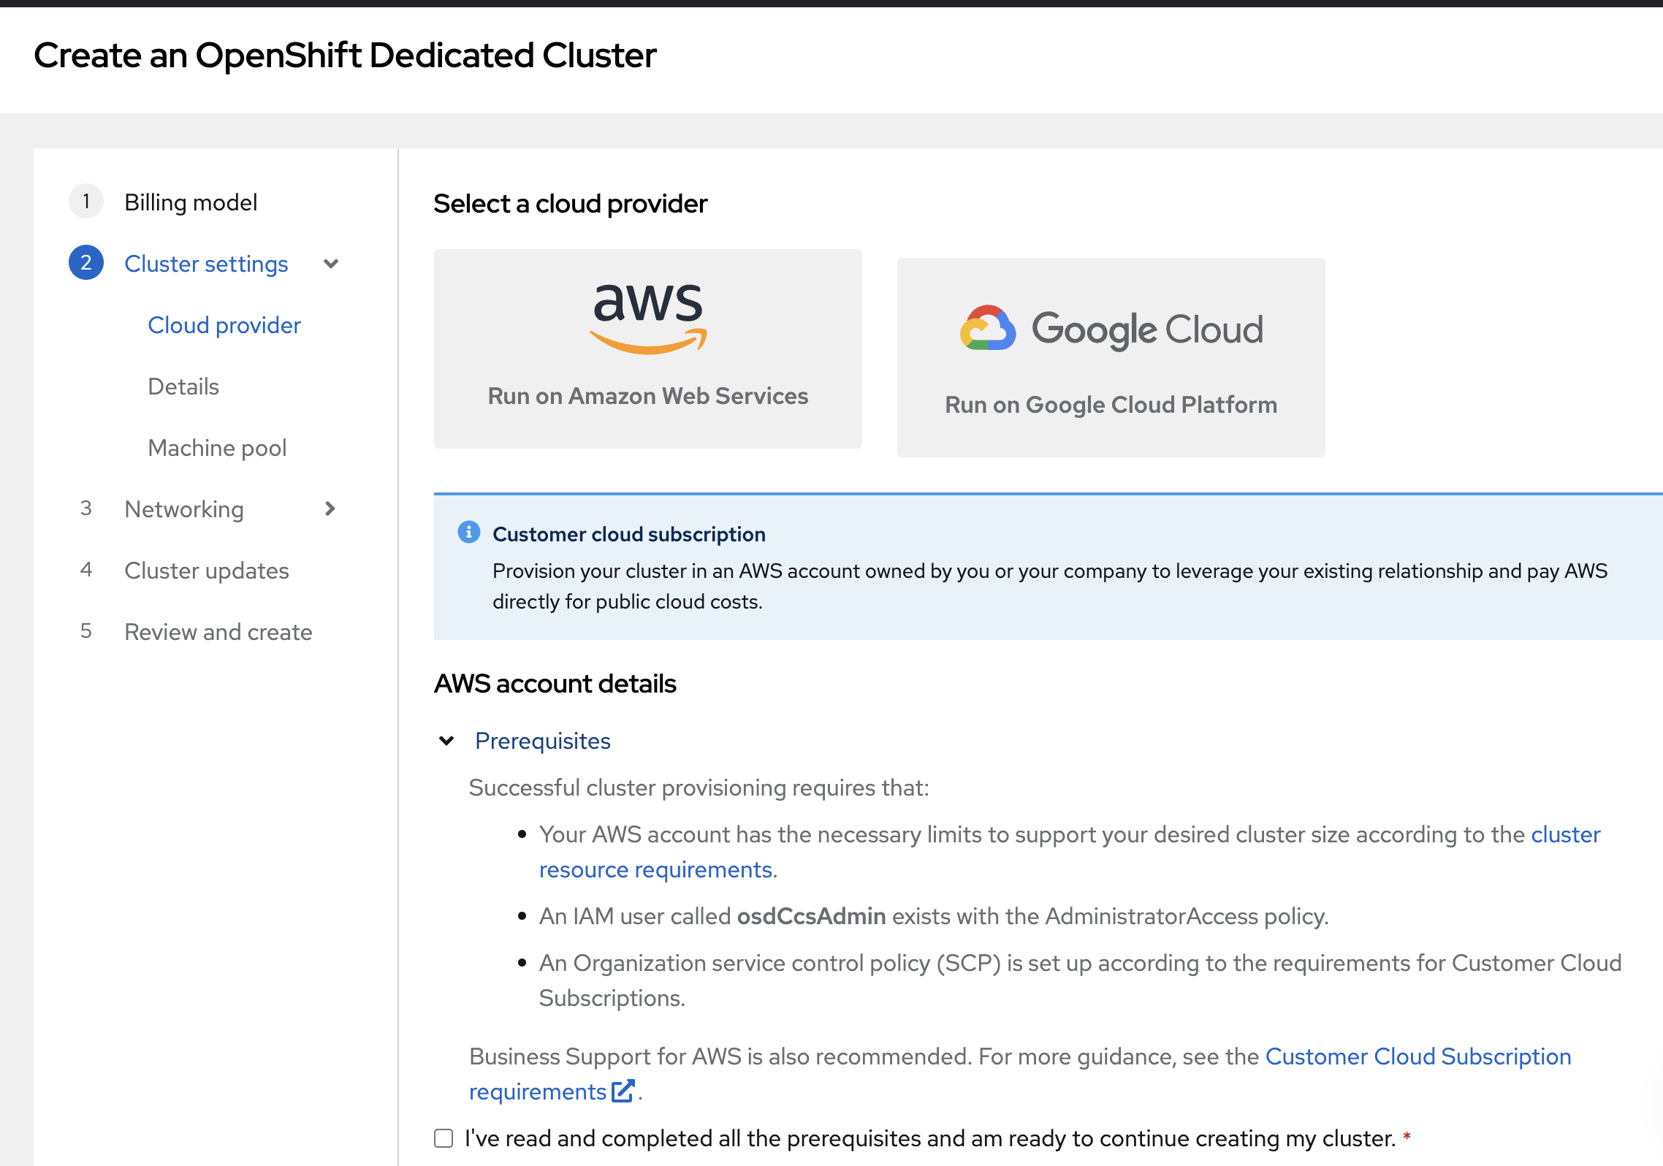Viewport: 1663px width, 1166px height.
Task: Click the step 2 number badge
Action: [86, 263]
